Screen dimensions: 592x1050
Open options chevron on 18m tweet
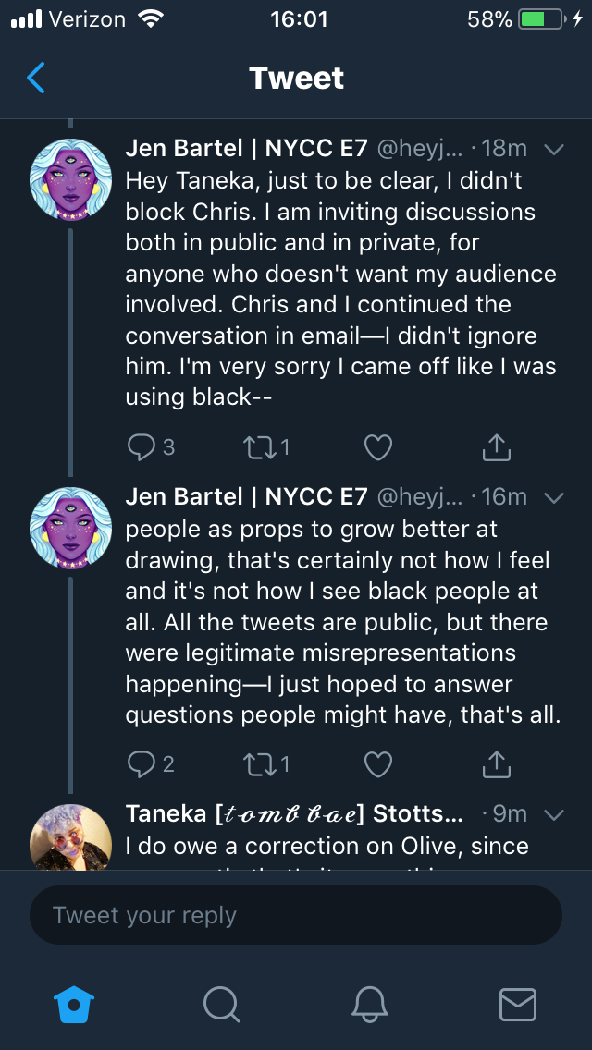(554, 150)
